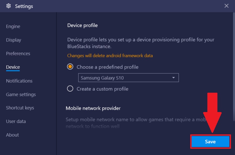Choose the custom profile radio button
This screenshot has height=155, width=235.
click(70, 89)
